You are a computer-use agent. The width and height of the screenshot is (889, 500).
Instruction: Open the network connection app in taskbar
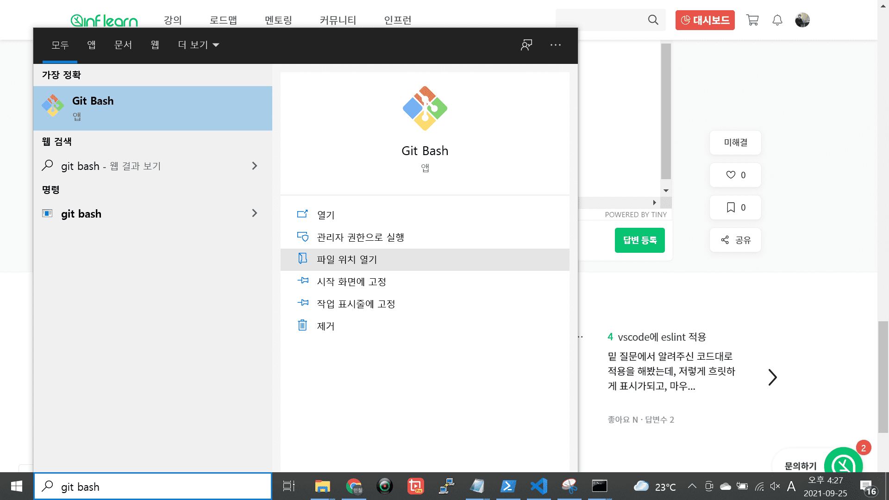[x=446, y=486]
